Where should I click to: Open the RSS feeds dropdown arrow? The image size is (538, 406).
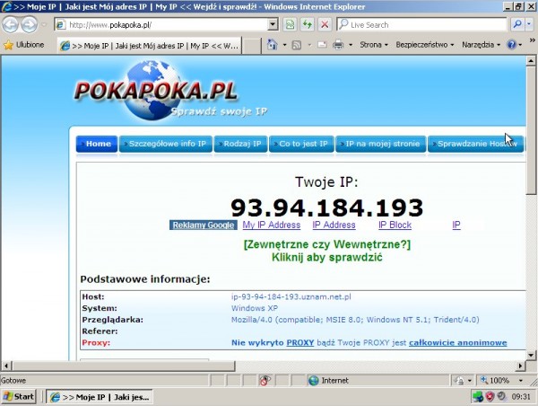[x=309, y=45]
